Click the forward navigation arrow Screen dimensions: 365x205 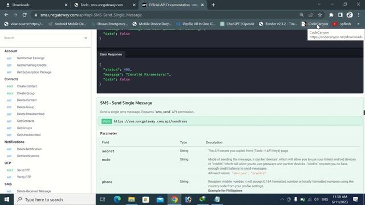pyautogui.click(x=15, y=15)
